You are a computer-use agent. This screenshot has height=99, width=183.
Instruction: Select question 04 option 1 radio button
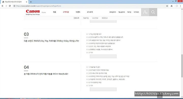click(x=87, y=67)
